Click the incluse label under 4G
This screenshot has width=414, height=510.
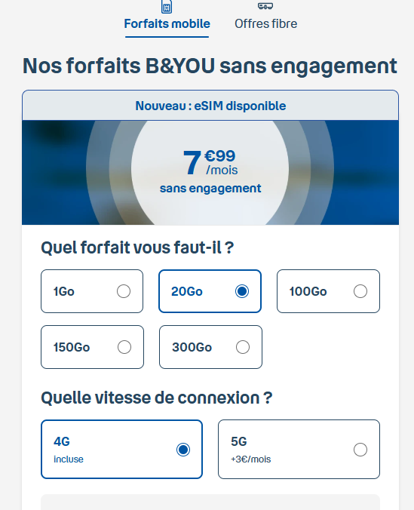pos(69,459)
